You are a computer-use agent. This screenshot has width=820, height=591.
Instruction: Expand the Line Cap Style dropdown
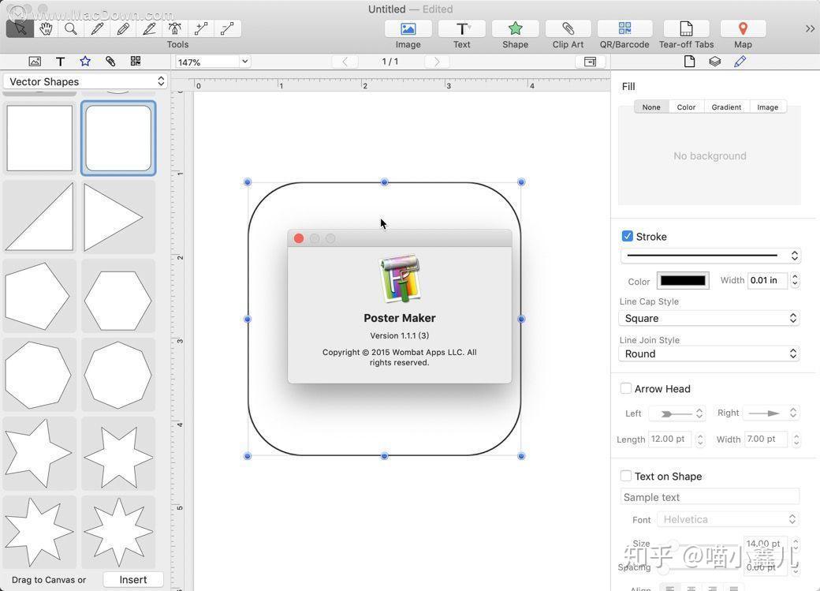(x=709, y=318)
